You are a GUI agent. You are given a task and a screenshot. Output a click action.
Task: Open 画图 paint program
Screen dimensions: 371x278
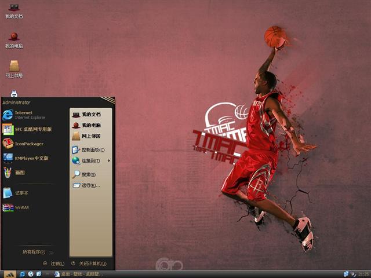coord(14,173)
